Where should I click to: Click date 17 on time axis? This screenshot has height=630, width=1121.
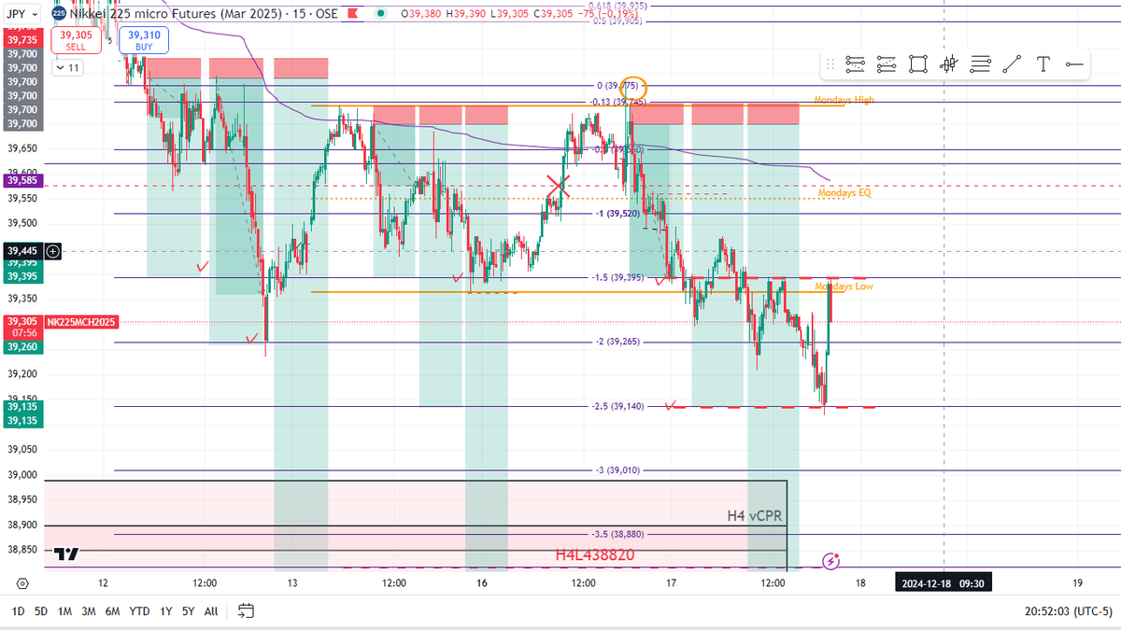coord(671,583)
